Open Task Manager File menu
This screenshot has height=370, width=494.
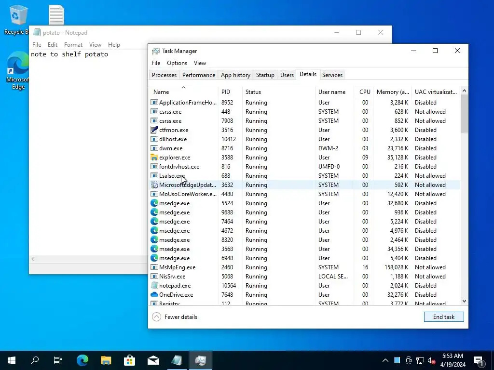click(x=156, y=63)
